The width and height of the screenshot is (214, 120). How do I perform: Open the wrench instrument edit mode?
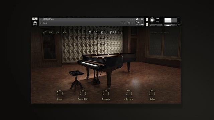(35, 19)
